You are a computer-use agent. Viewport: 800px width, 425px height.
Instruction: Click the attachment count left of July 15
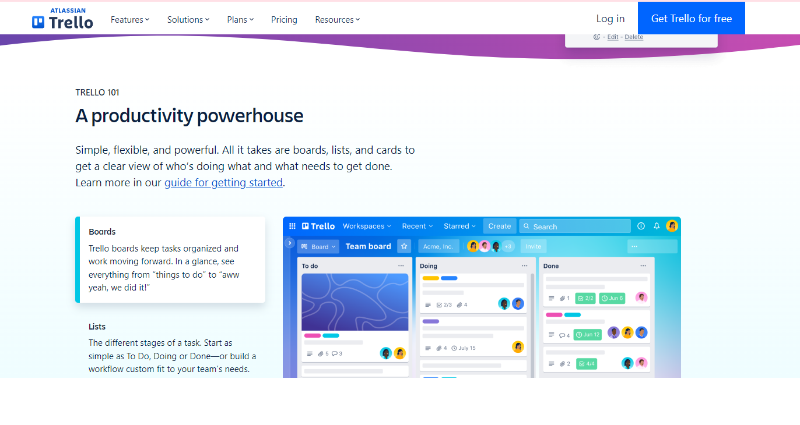click(x=441, y=348)
